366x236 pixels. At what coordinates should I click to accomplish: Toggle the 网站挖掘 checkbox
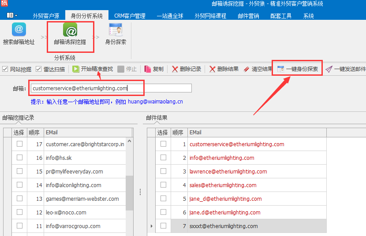[x=5, y=69]
